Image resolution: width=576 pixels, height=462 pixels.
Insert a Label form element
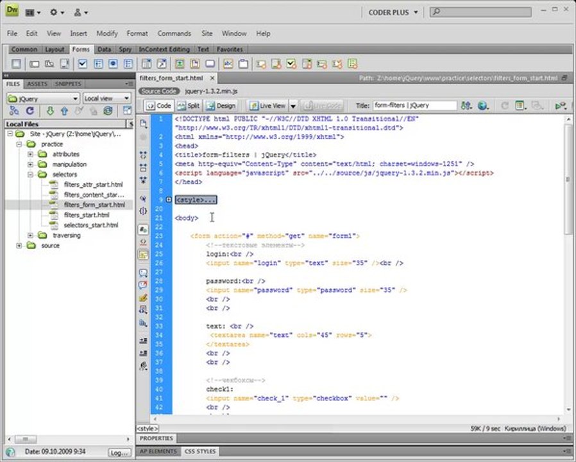[x=228, y=64]
